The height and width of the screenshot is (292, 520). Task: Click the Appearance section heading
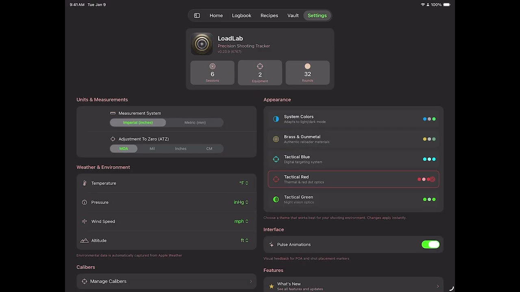click(277, 100)
